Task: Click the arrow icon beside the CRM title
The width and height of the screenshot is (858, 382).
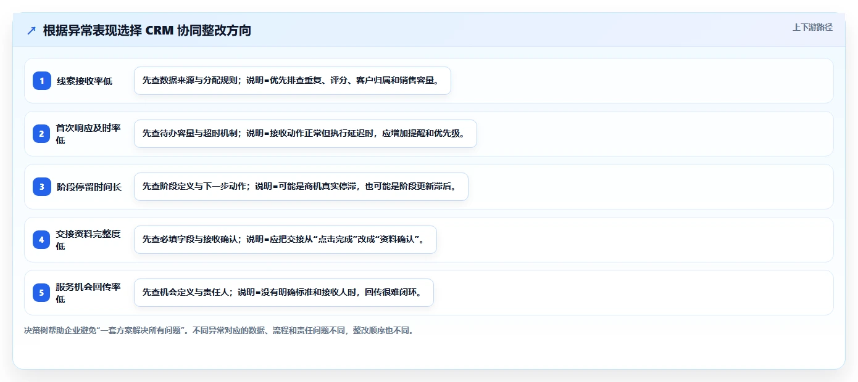Action: [x=31, y=31]
